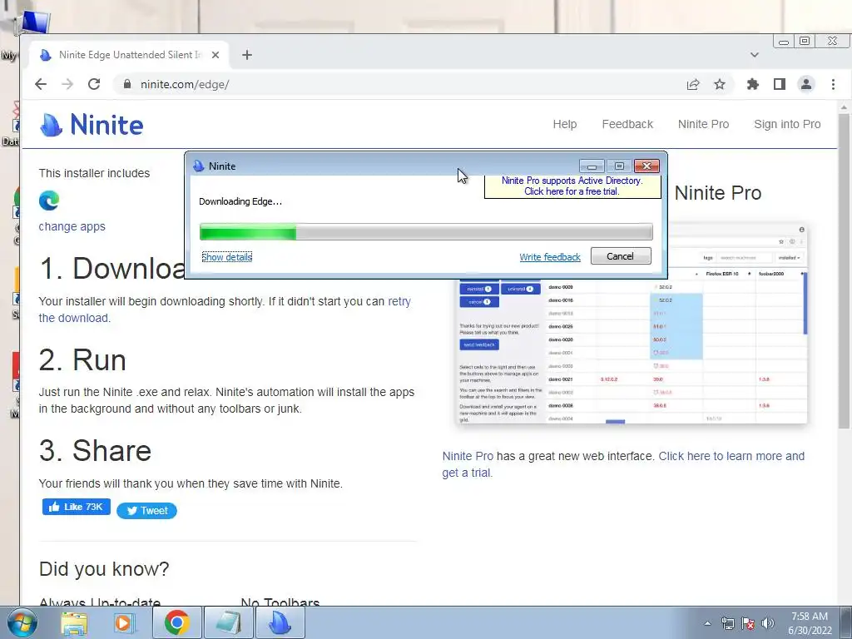852x639 pixels.
Task: Click the Ninite dialog title icon
Action: click(x=199, y=166)
